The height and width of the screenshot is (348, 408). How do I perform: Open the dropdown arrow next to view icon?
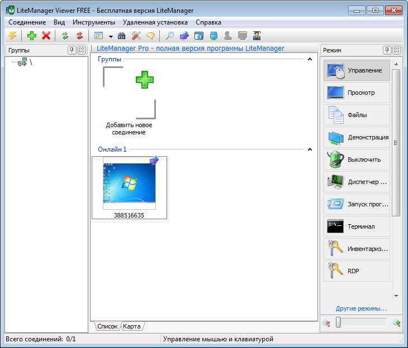(111, 36)
